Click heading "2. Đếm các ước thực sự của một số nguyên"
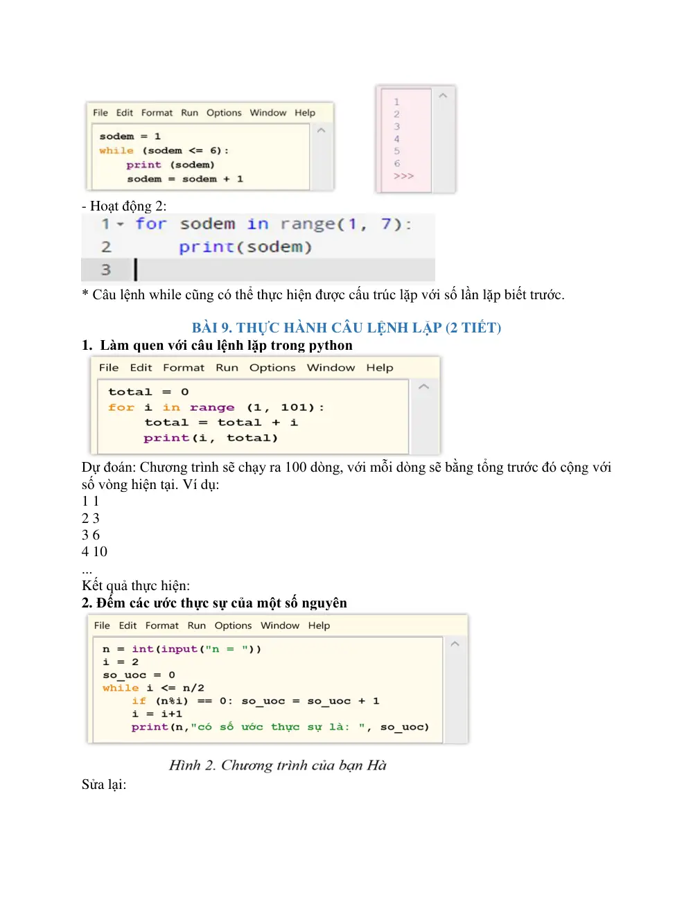The image size is (693, 897). 214,603
